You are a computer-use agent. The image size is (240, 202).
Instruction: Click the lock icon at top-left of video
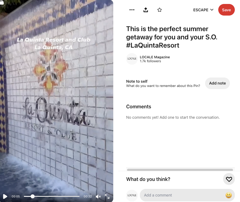(2, 2)
